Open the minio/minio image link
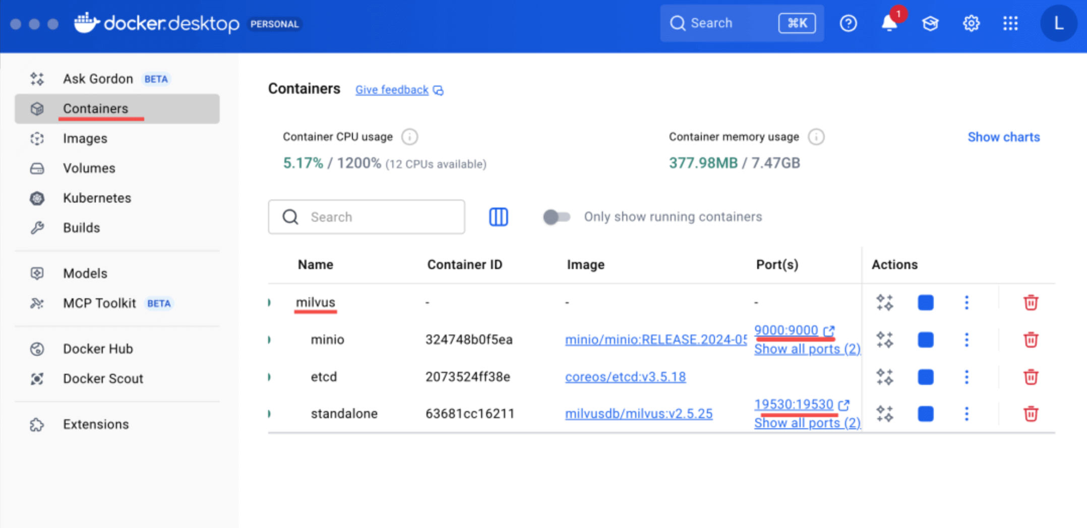This screenshot has width=1087, height=528. coord(656,340)
